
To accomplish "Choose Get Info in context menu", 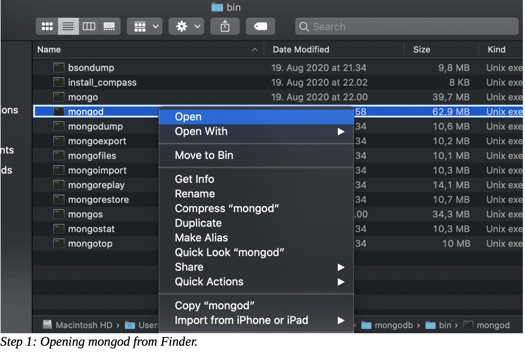I will pos(256,179).
